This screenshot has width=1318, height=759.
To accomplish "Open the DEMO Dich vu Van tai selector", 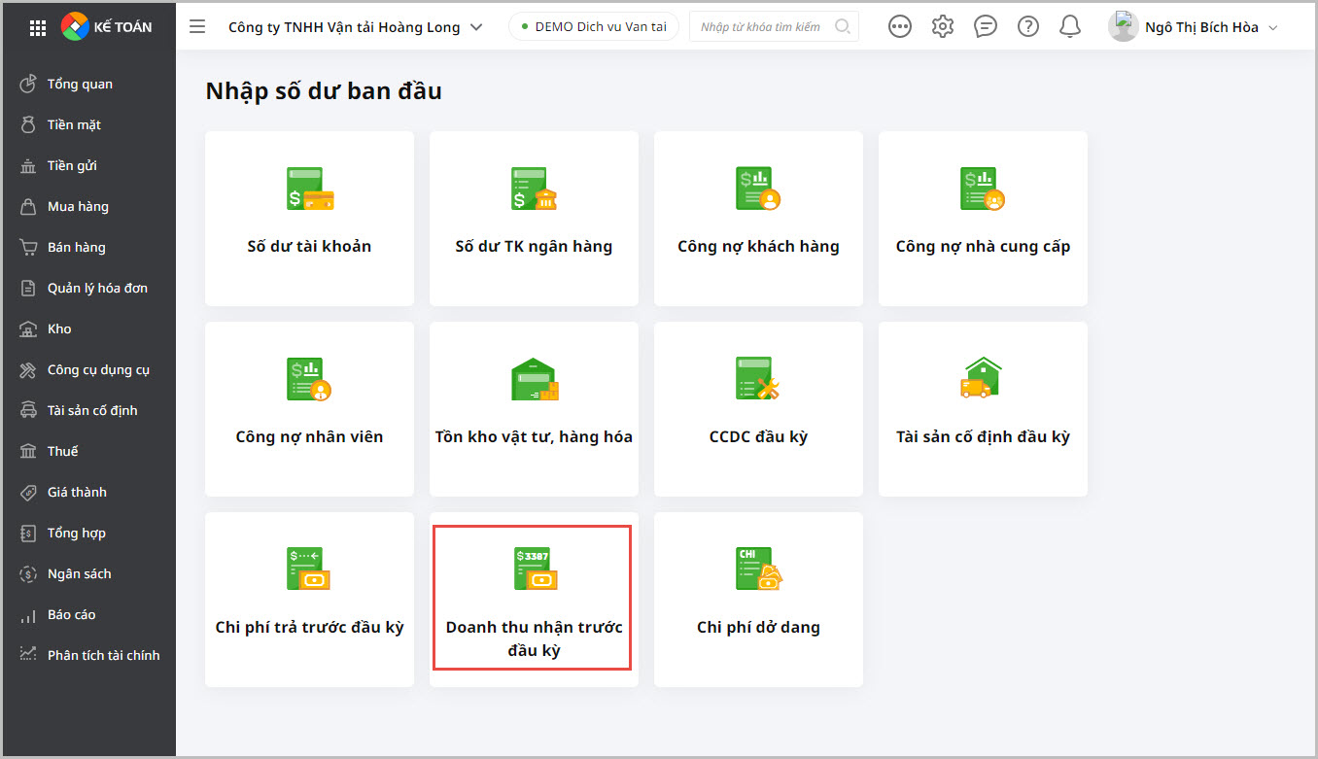I will (x=594, y=26).
